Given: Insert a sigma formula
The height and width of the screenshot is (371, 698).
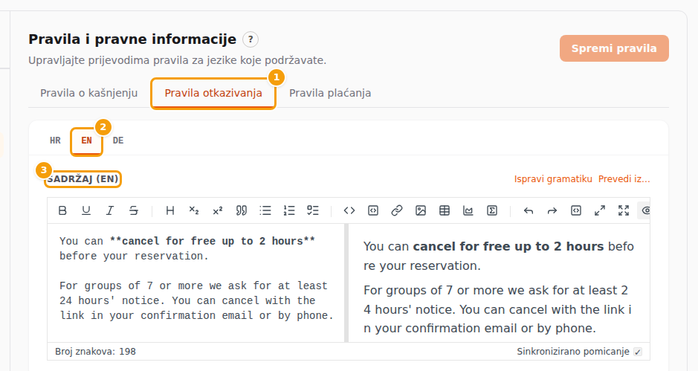Looking at the screenshot, I should 492,210.
